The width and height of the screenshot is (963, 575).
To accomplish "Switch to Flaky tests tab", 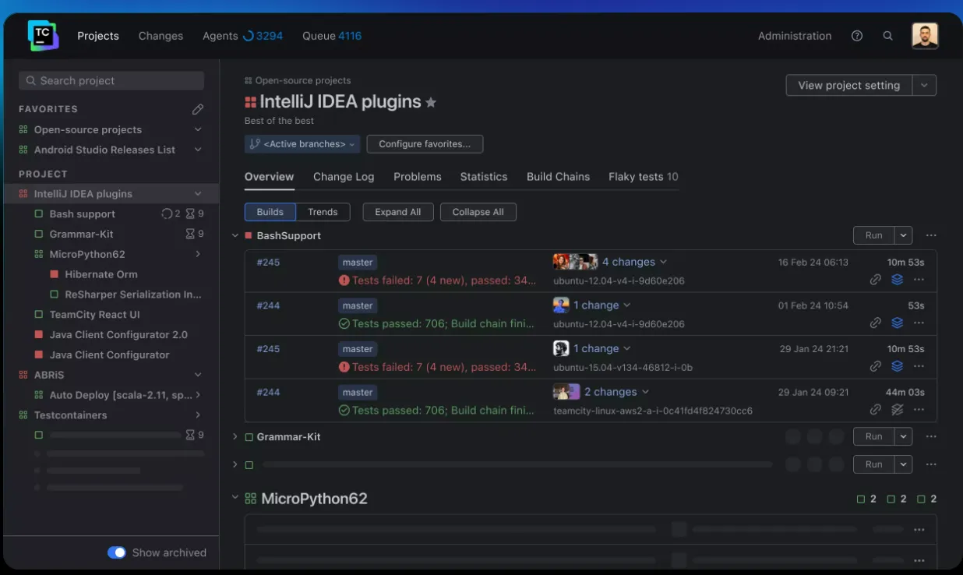I will click(644, 177).
